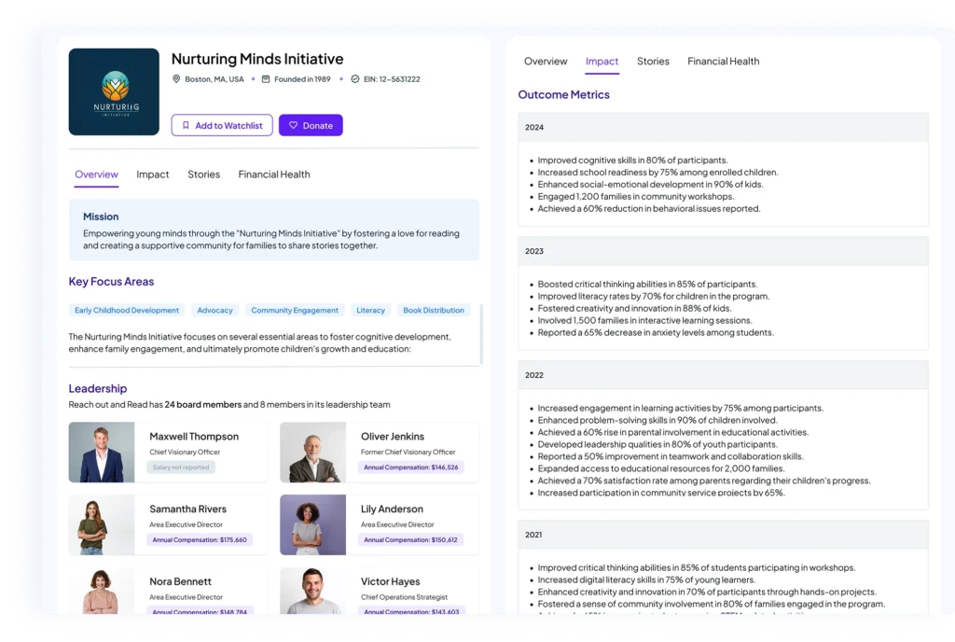This screenshot has width=955, height=642.
Task: Switch to the Impact tab in left panel
Action: click(152, 174)
